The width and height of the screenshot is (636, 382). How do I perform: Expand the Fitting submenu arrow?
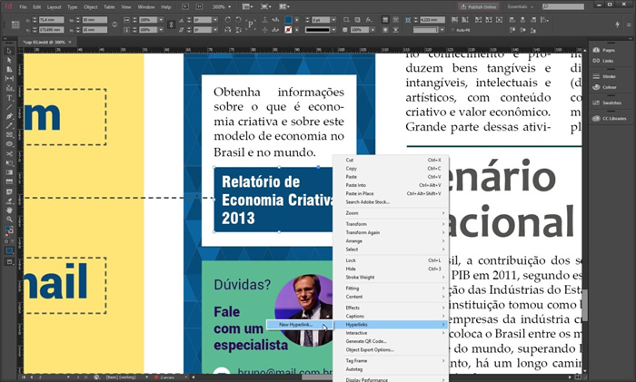(443, 289)
